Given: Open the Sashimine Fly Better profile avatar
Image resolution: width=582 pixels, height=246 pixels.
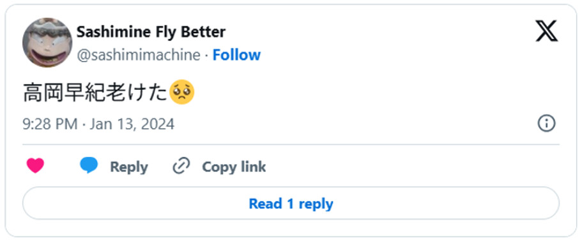Looking at the screenshot, I should 47,43.
